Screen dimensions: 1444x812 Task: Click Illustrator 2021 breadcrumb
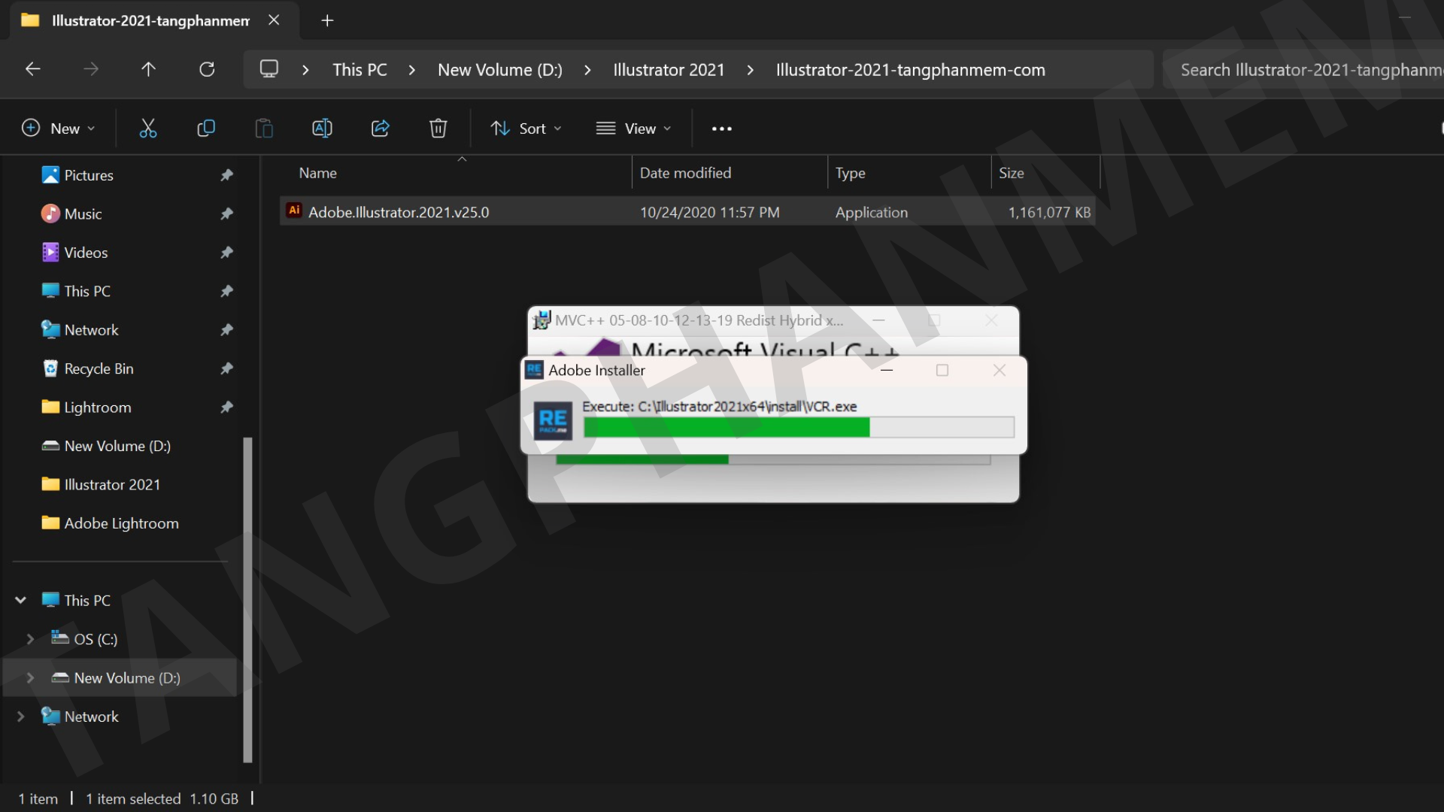pos(669,70)
